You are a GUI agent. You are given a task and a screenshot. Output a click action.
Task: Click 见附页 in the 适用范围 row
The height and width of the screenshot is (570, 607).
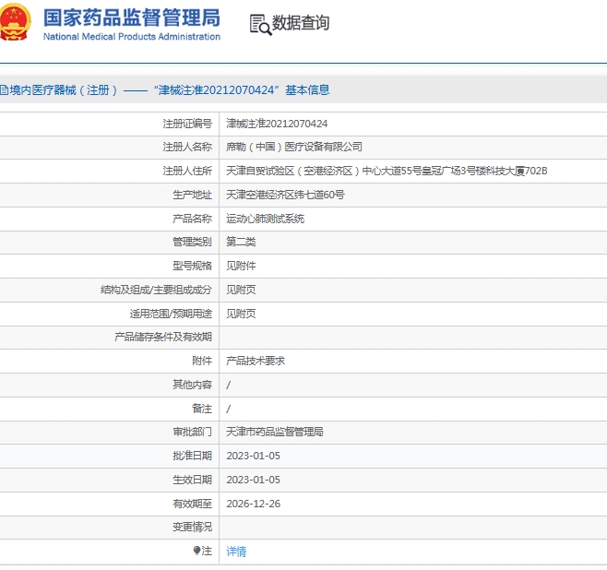[241, 314]
